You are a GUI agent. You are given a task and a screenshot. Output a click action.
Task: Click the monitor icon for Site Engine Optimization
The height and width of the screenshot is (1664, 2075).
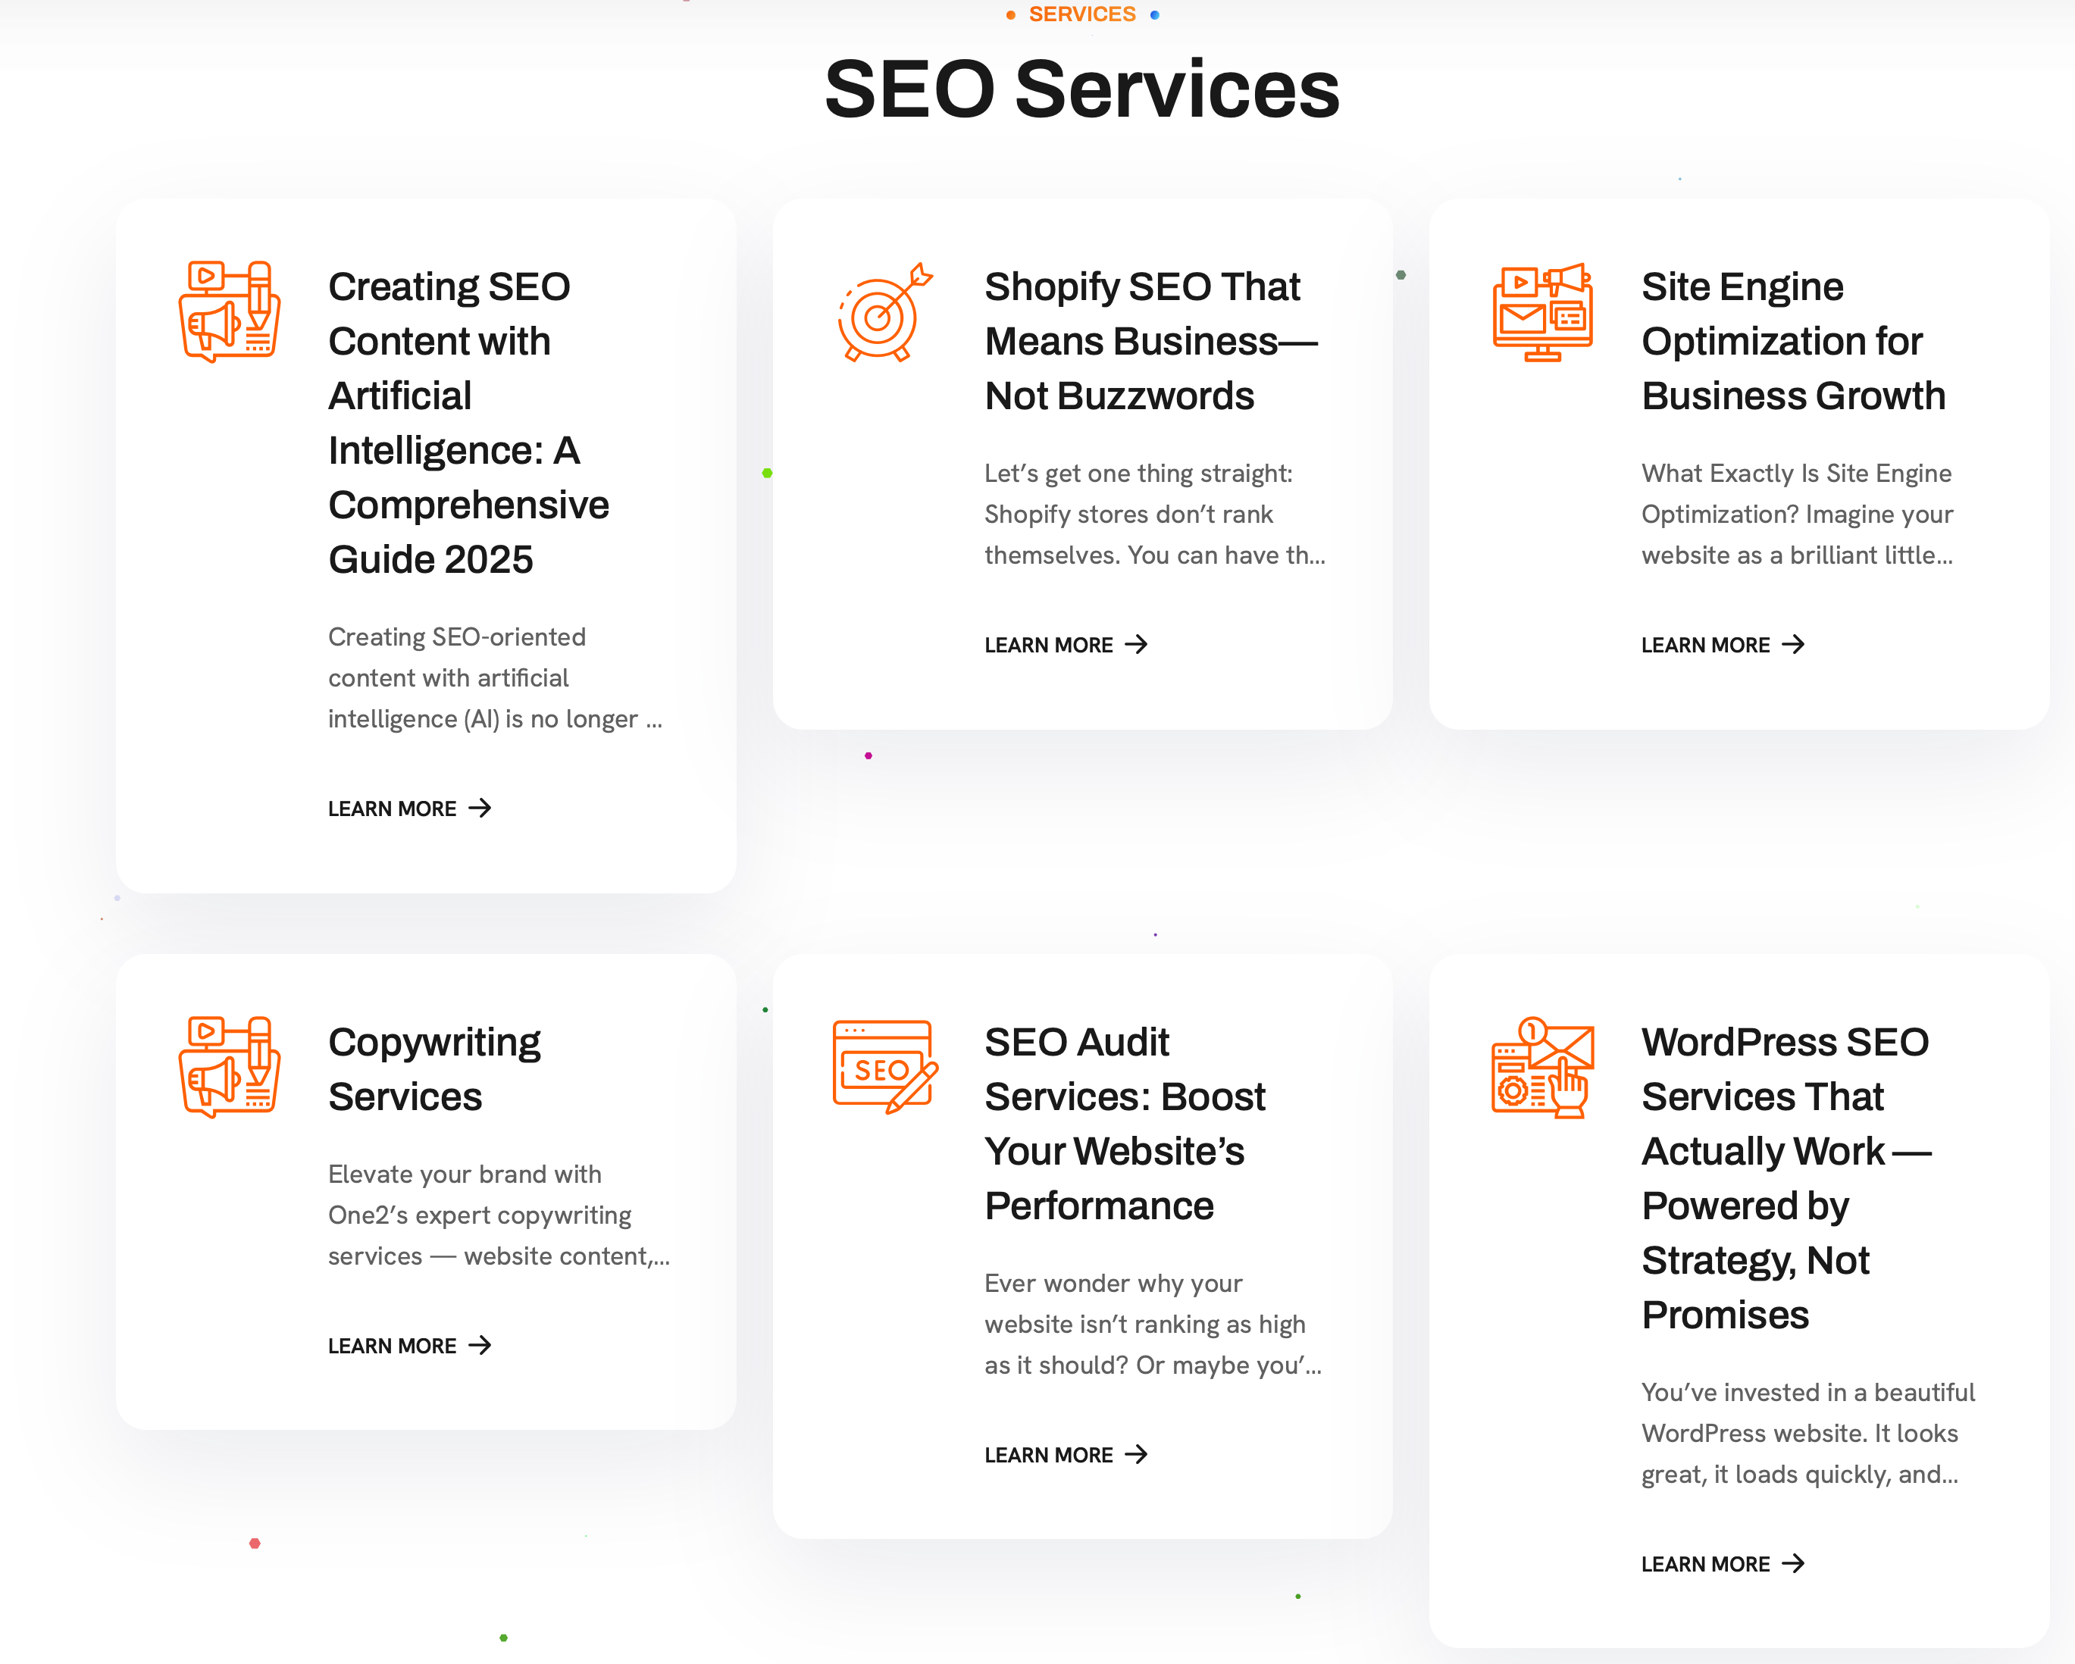pyautogui.click(x=1541, y=312)
